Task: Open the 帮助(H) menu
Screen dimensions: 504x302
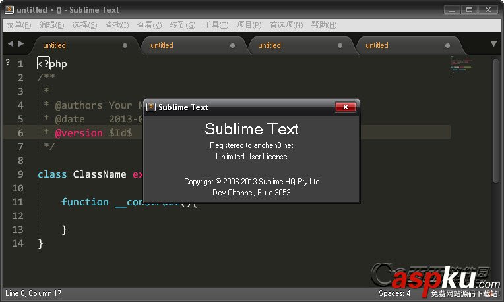Action: tap(324, 25)
